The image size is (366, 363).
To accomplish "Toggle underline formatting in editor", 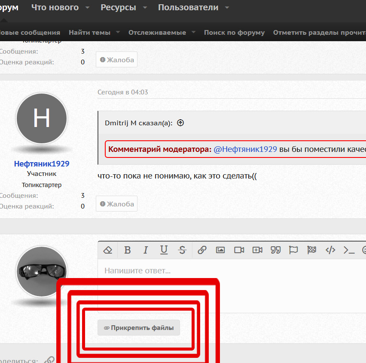I will (164, 250).
